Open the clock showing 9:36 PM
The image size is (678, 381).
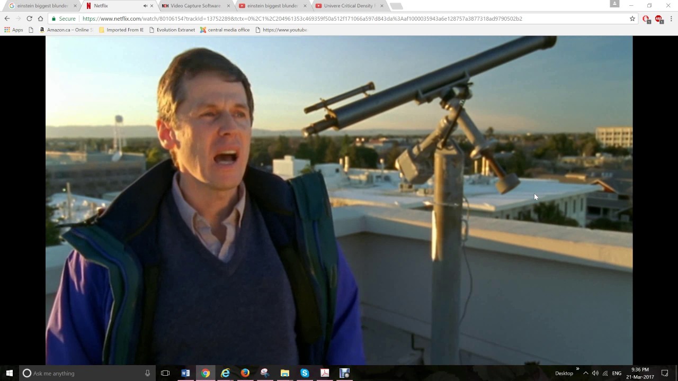[x=640, y=373]
